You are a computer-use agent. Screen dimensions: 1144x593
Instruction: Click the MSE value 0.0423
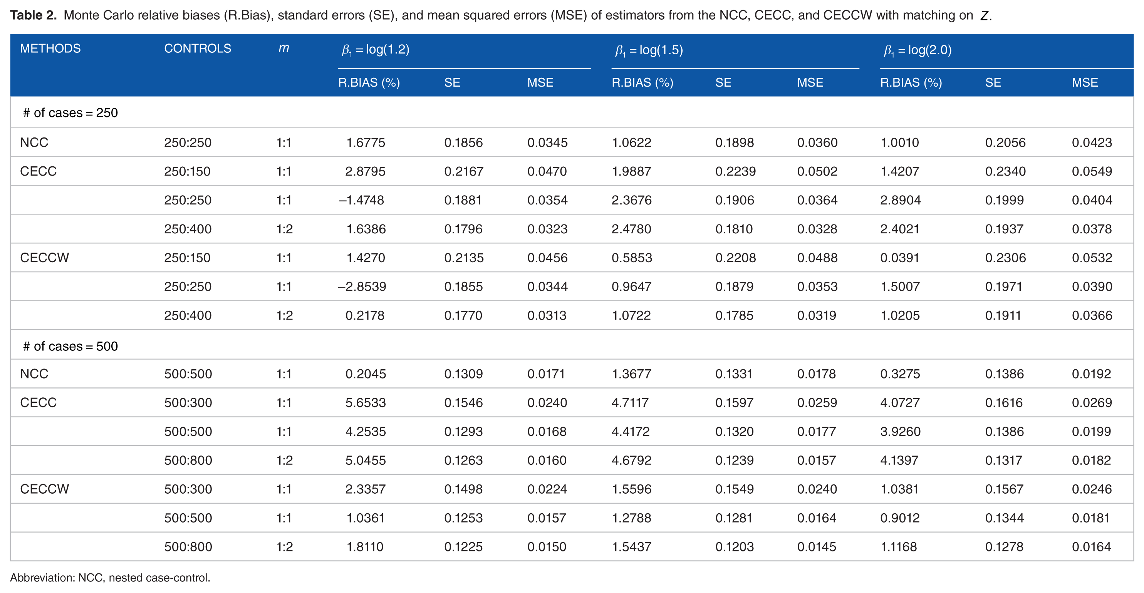click(x=1092, y=142)
